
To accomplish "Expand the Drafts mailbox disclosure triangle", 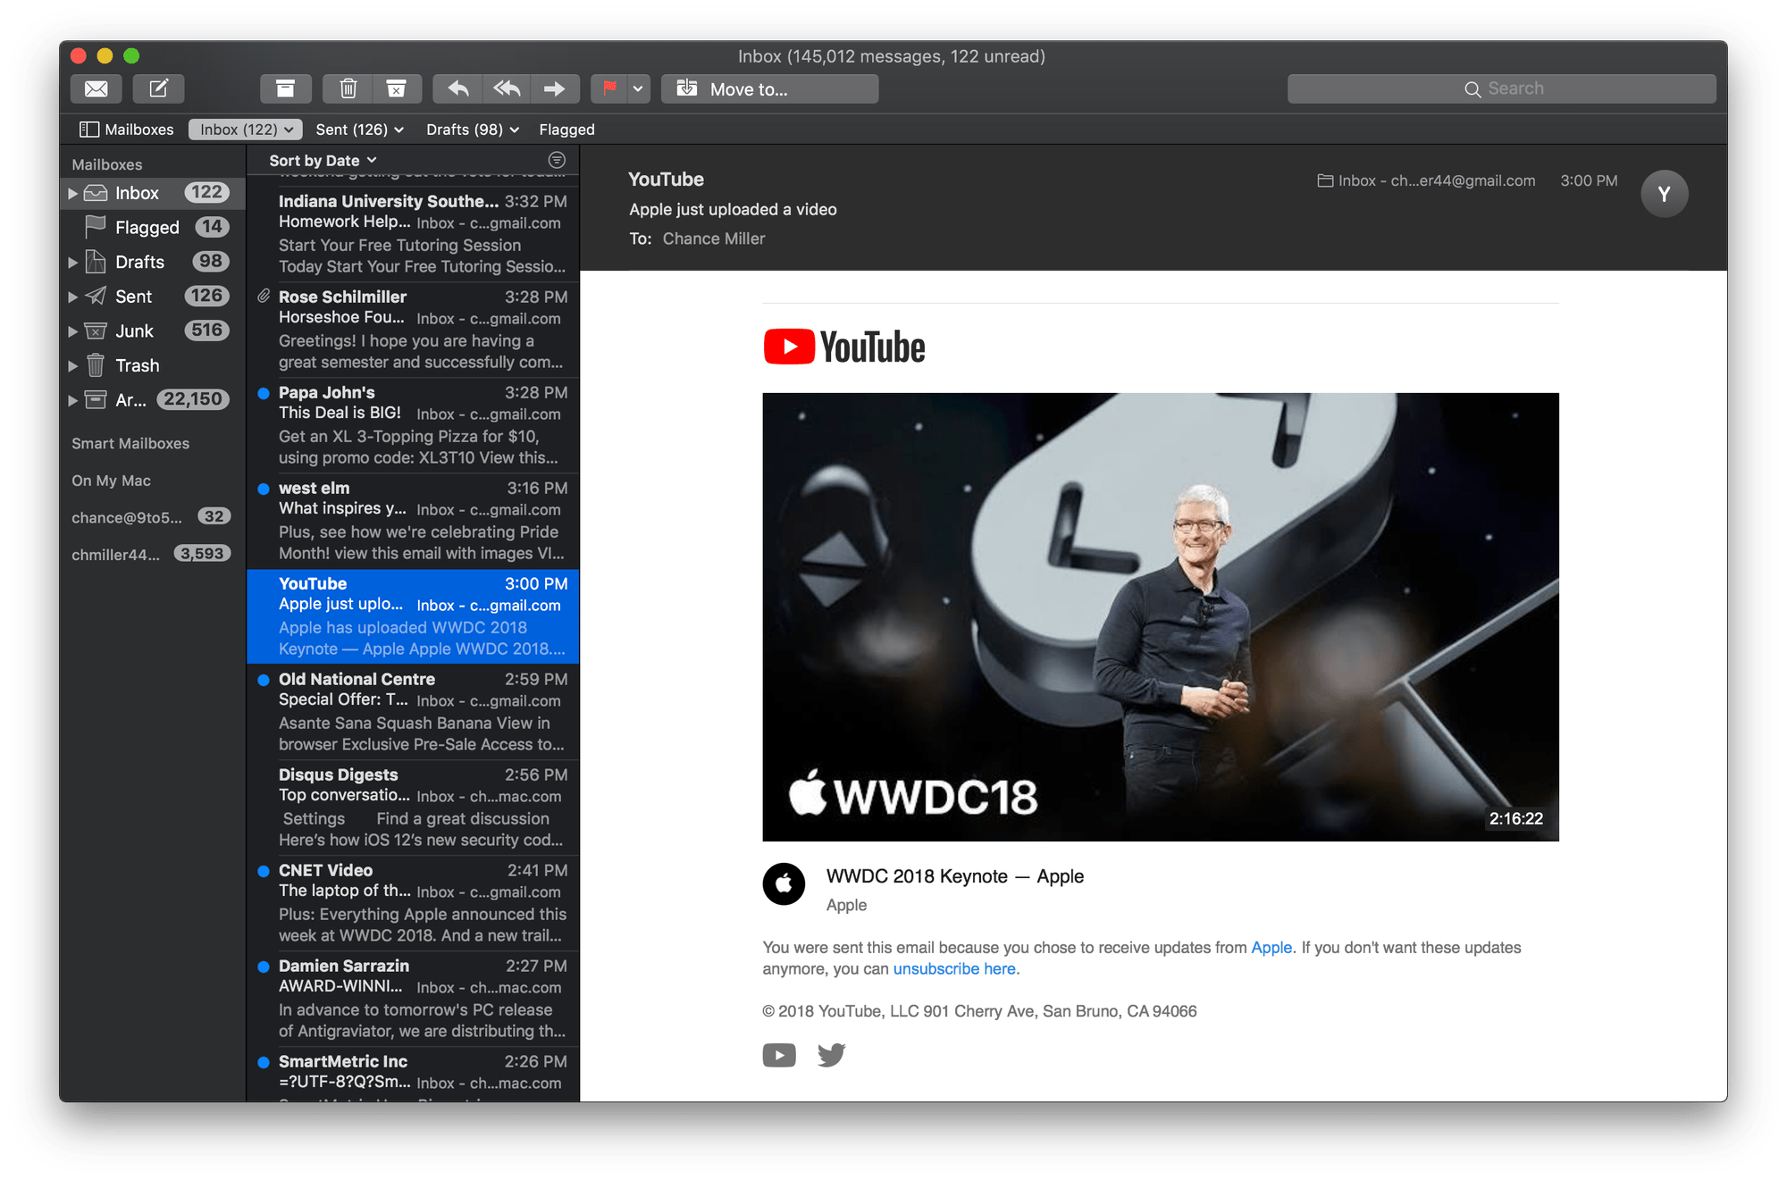I will pos(73,262).
